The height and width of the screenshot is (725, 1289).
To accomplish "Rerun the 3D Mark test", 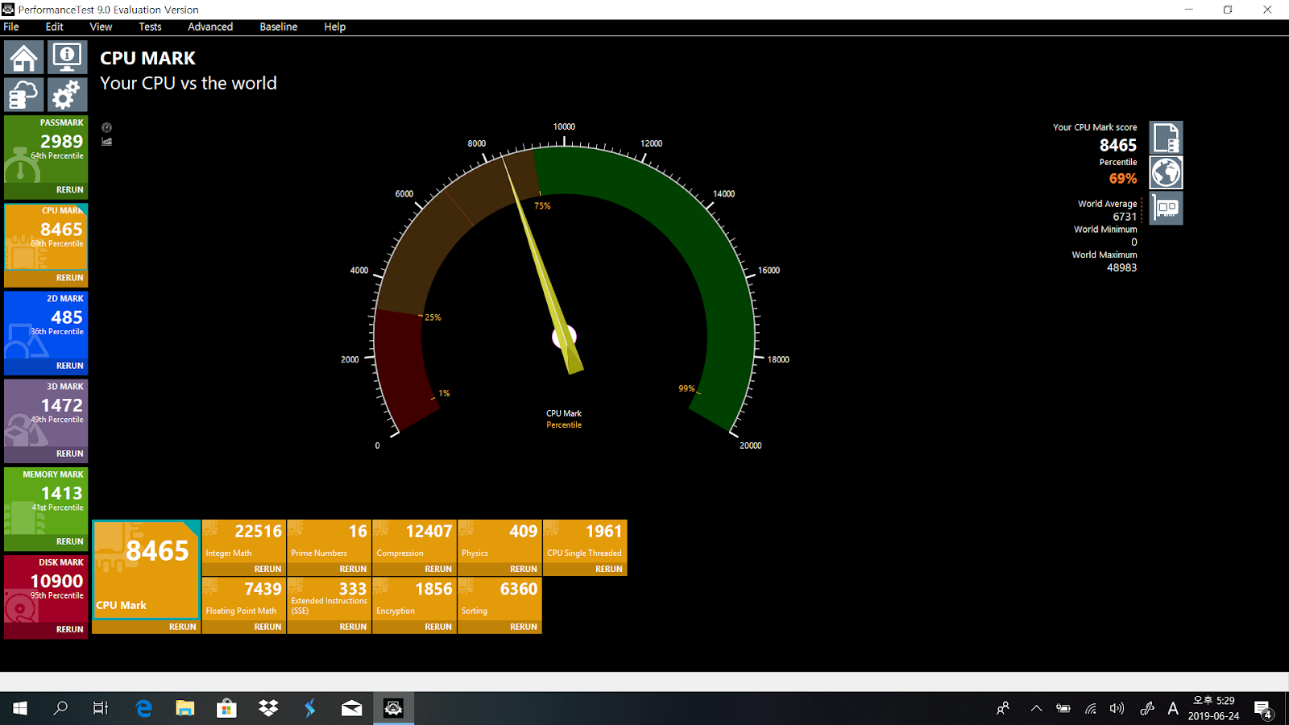I will coord(69,454).
